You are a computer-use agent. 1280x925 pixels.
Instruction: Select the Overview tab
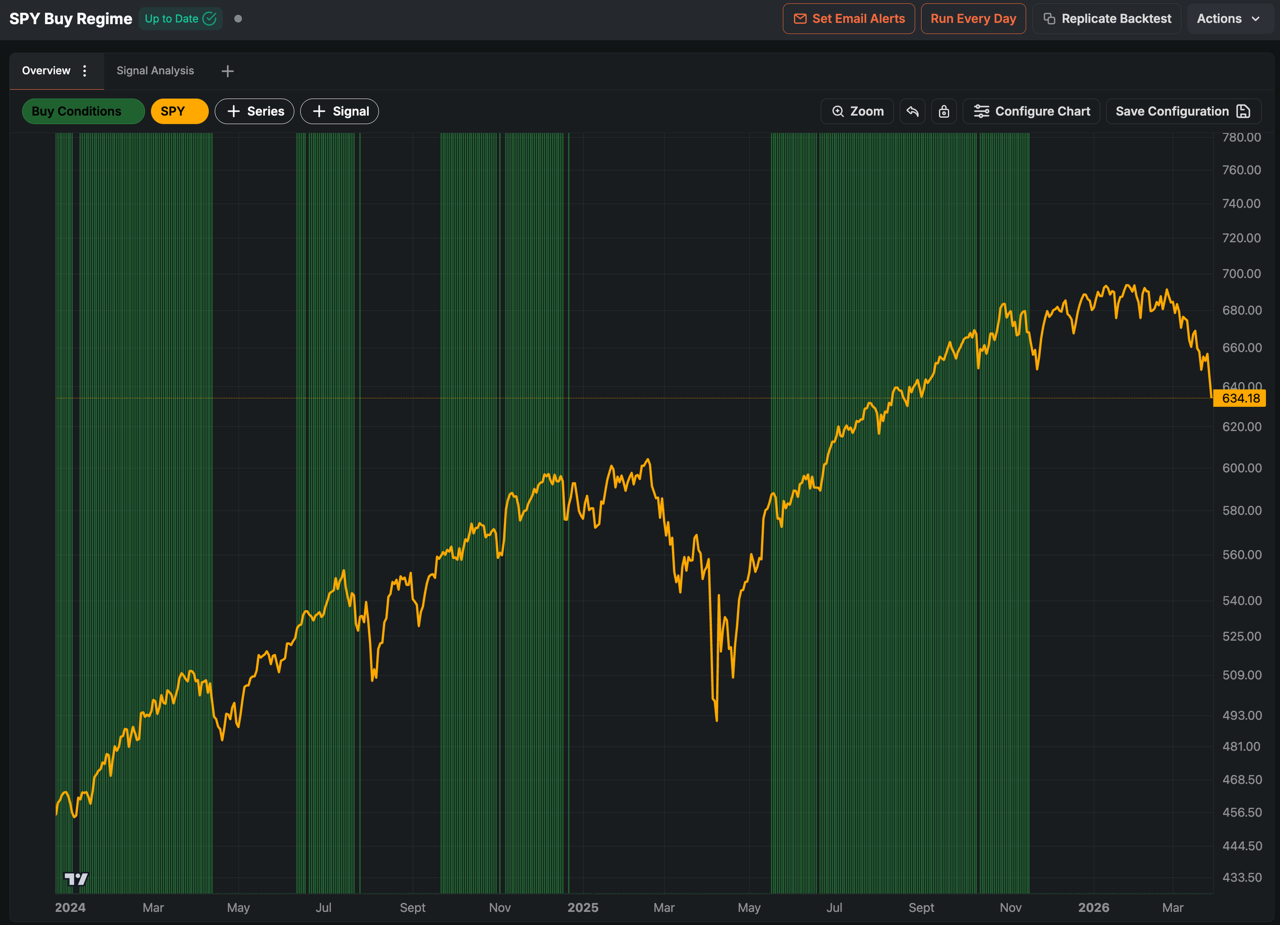click(46, 71)
